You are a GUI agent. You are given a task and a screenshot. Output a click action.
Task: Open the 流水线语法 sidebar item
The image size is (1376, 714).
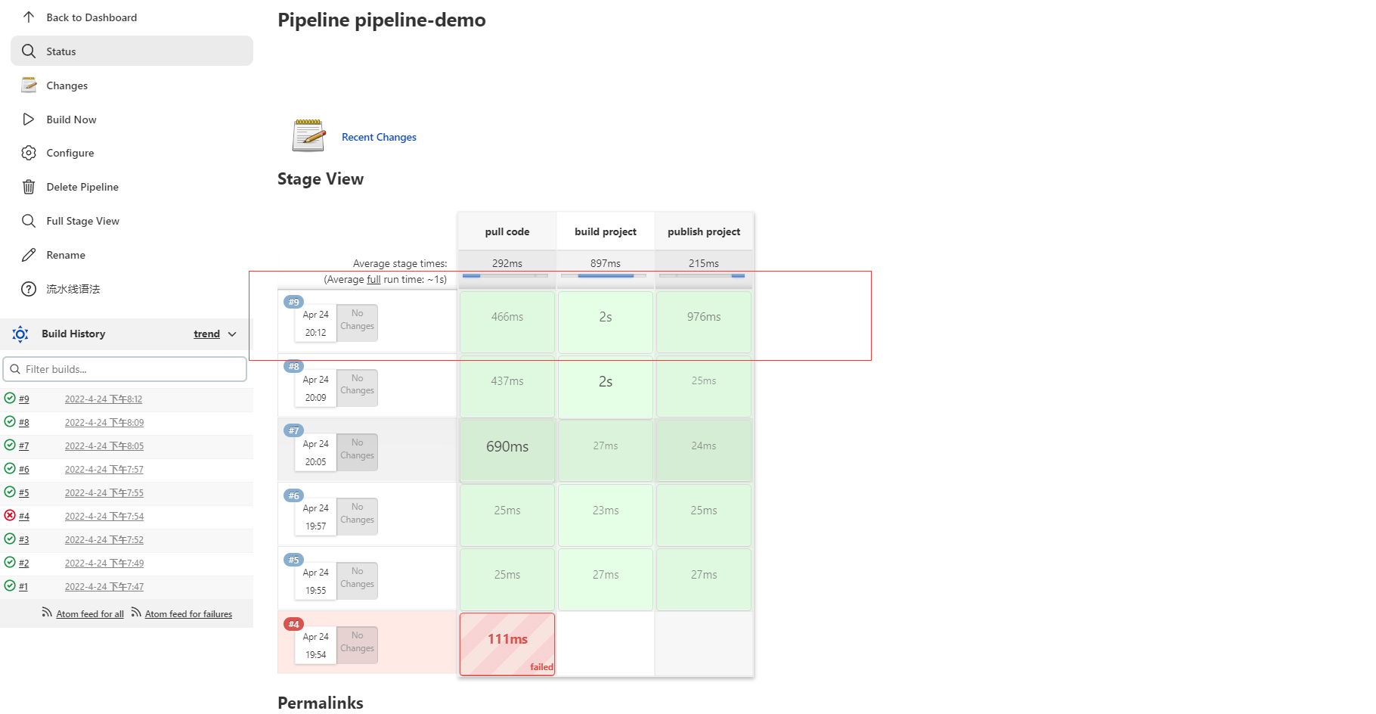coord(132,289)
